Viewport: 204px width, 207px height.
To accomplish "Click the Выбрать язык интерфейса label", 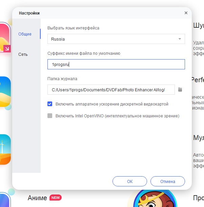I will coord(73,28).
